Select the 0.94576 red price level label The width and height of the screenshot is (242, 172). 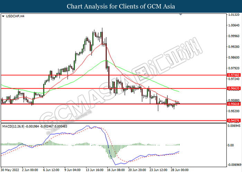[x=234, y=120]
